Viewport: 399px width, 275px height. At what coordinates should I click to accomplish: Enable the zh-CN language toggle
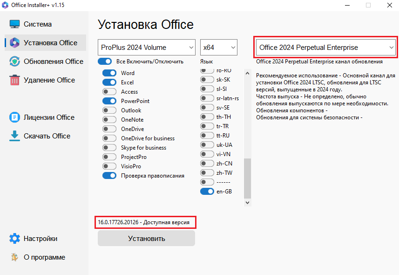(207, 164)
